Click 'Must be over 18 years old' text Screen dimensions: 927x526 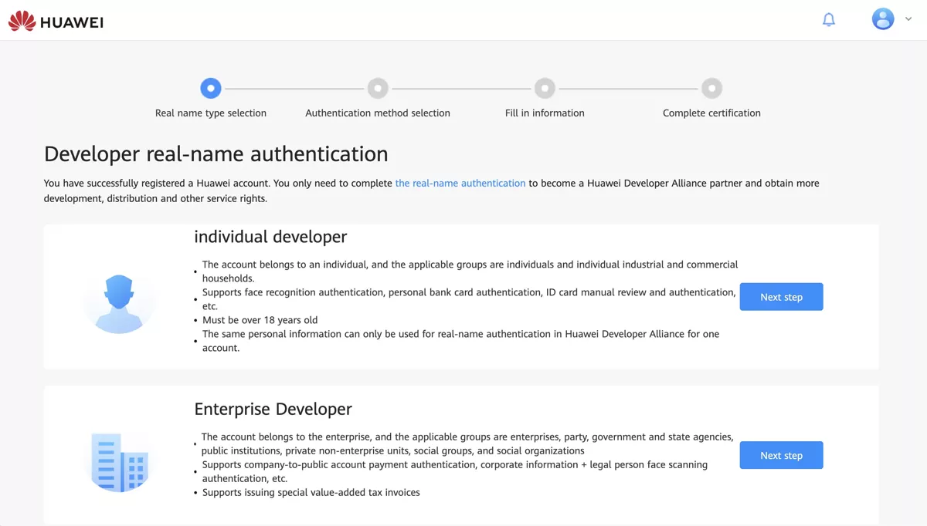260,320
